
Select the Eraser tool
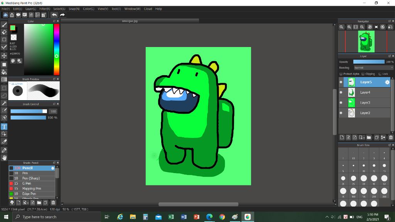pos(4,32)
